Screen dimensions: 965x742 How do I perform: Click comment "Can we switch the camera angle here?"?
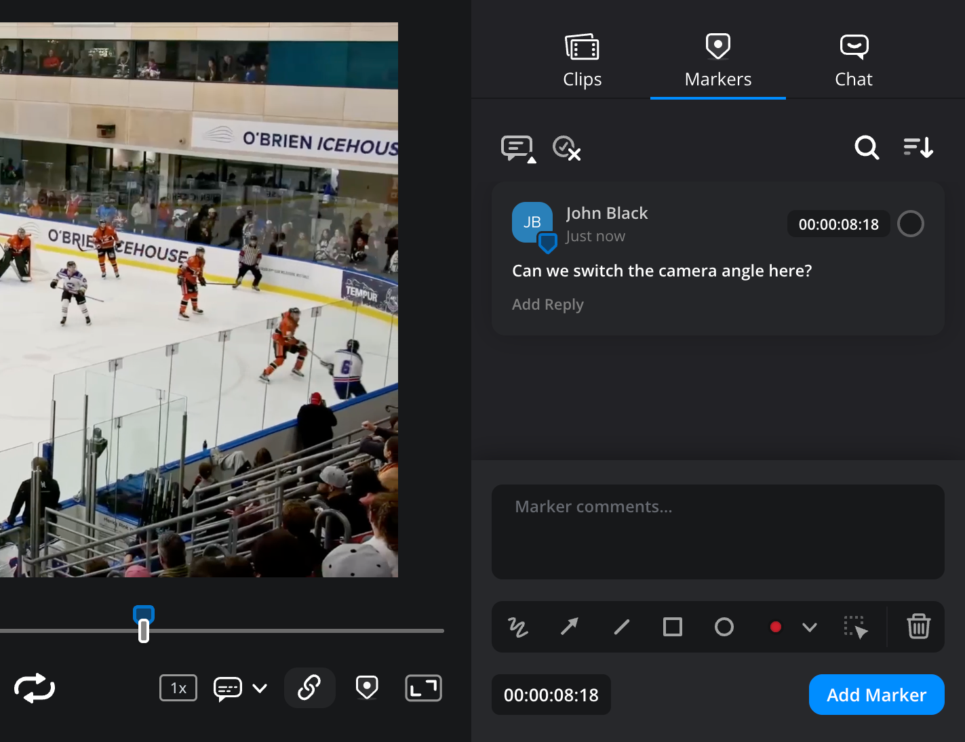662,270
